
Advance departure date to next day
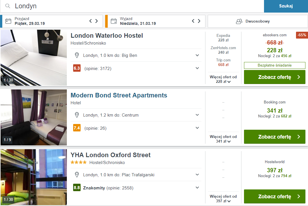click(x=199, y=21)
